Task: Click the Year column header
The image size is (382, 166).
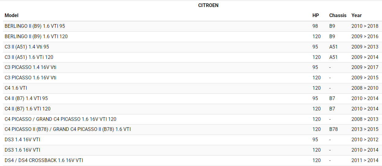Action: (356, 15)
